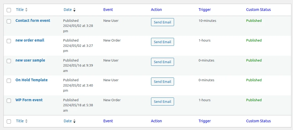This screenshot has height=130, width=293.
Task: Sort by the Date column header at bottom
Action: click(x=68, y=121)
